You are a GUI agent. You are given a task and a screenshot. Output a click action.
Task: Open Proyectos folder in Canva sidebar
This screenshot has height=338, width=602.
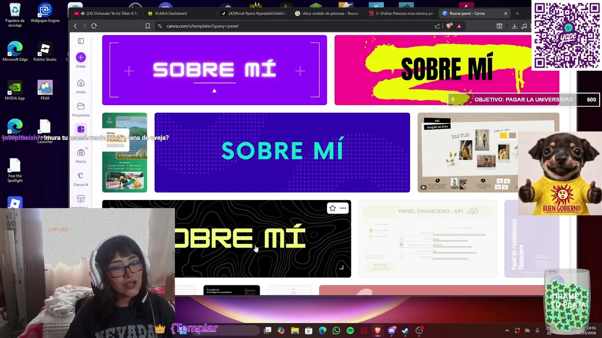[81, 110]
